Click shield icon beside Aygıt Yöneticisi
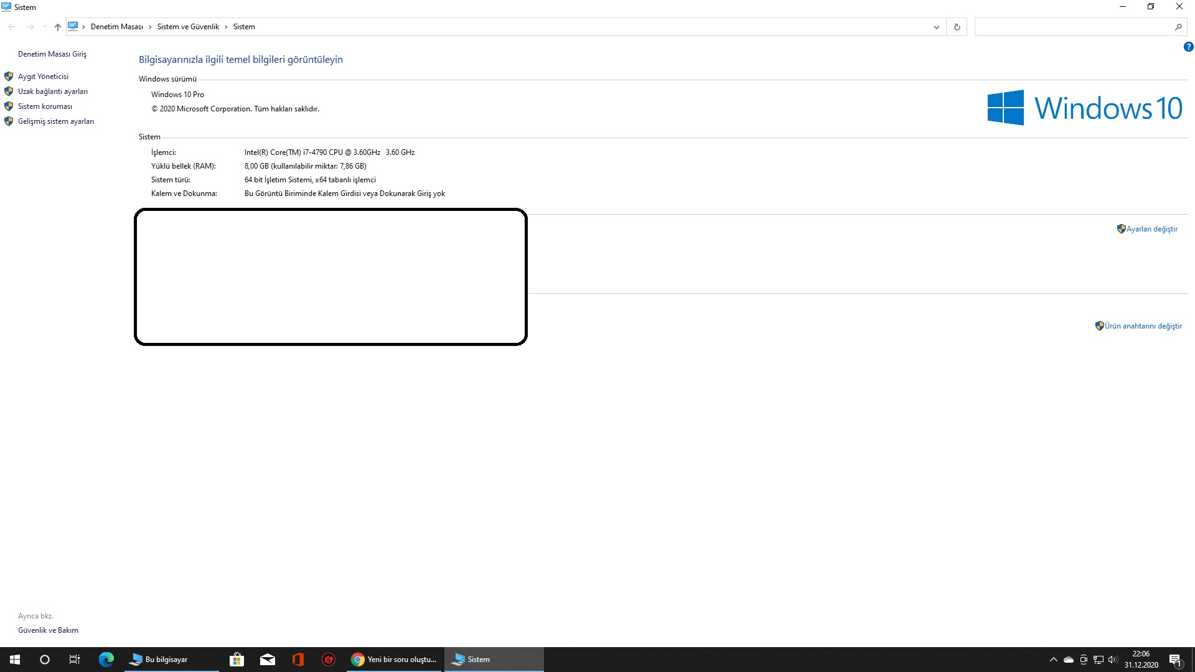1195x672 pixels. point(9,77)
